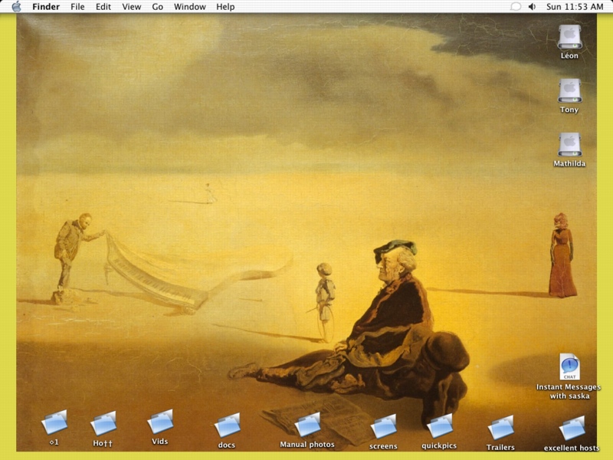Viewport: 613px width, 460px height.
Task: Select the Instant Messages with saska chat file
Action: pyautogui.click(x=569, y=366)
